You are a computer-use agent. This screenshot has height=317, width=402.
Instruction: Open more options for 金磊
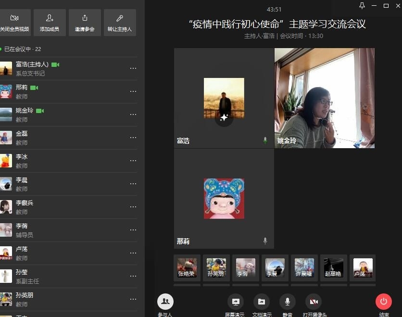tap(133, 138)
